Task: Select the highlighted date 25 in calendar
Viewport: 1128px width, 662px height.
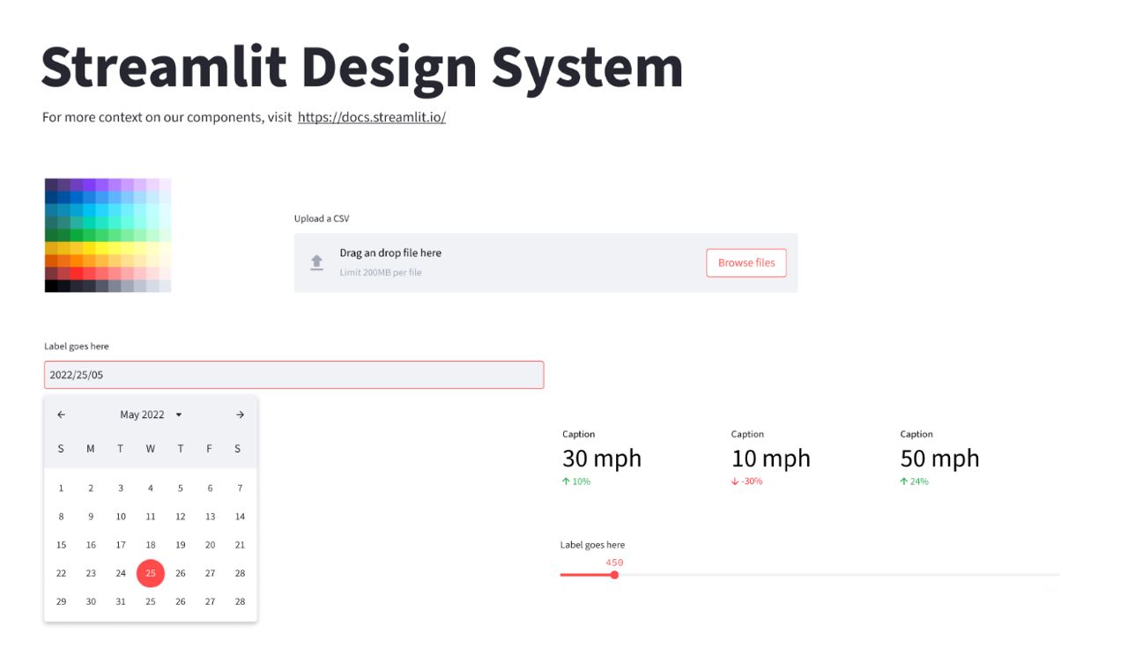Action: click(151, 573)
